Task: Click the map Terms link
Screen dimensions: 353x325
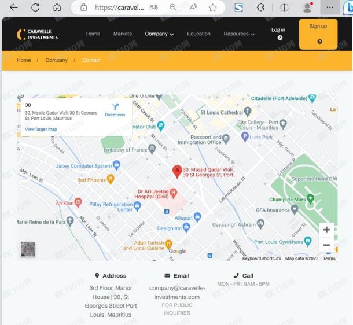Action: click(x=329, y=258)
